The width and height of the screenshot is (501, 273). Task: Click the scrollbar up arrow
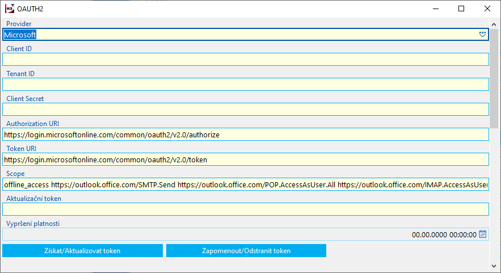pos(494,24)
